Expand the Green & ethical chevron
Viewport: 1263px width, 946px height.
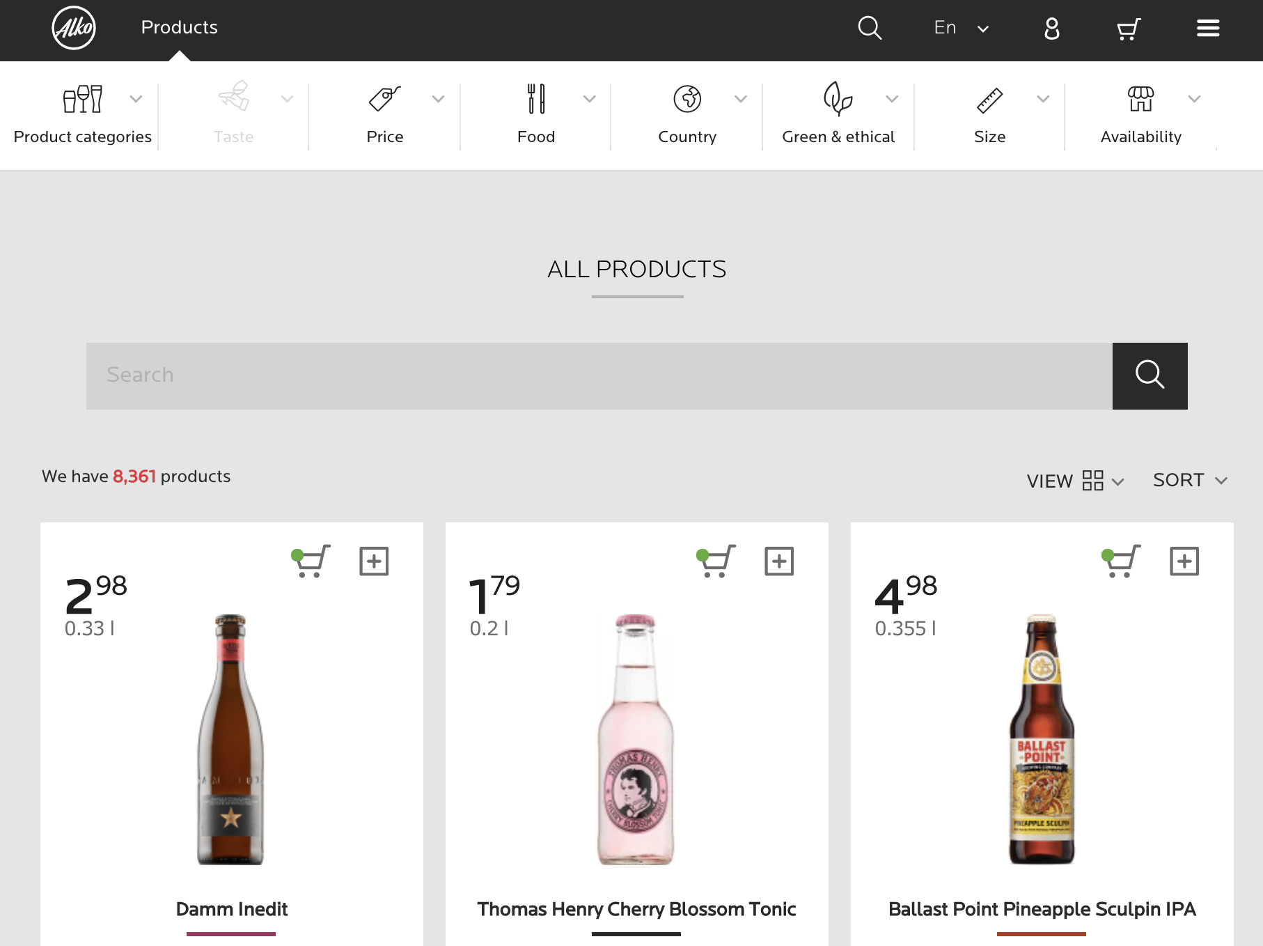pyautogui.click(x=892, y=99)
